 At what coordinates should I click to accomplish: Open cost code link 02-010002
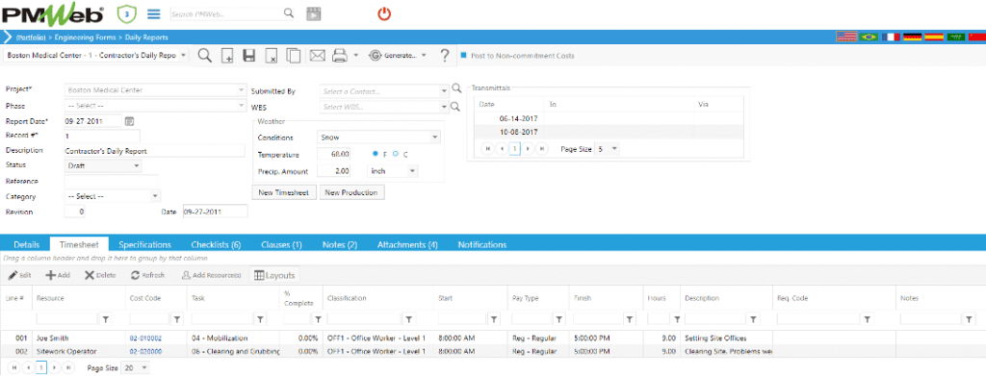pyautogui.click(x=145, y=338)
